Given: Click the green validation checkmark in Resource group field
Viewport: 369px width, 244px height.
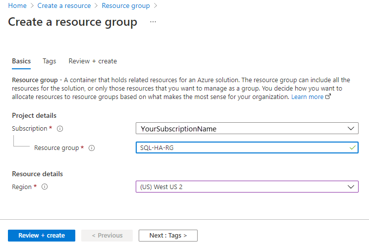Looking at the screenshot, I should [x=352, y=147].
